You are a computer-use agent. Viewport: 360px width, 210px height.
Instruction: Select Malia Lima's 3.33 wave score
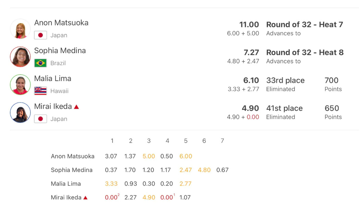[x=111, y=184]
